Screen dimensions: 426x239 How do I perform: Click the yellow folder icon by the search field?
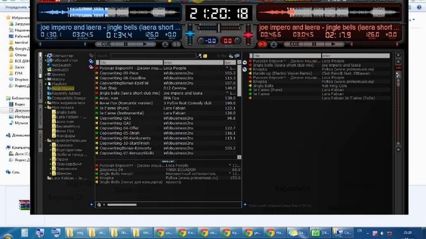coord(205,56)
